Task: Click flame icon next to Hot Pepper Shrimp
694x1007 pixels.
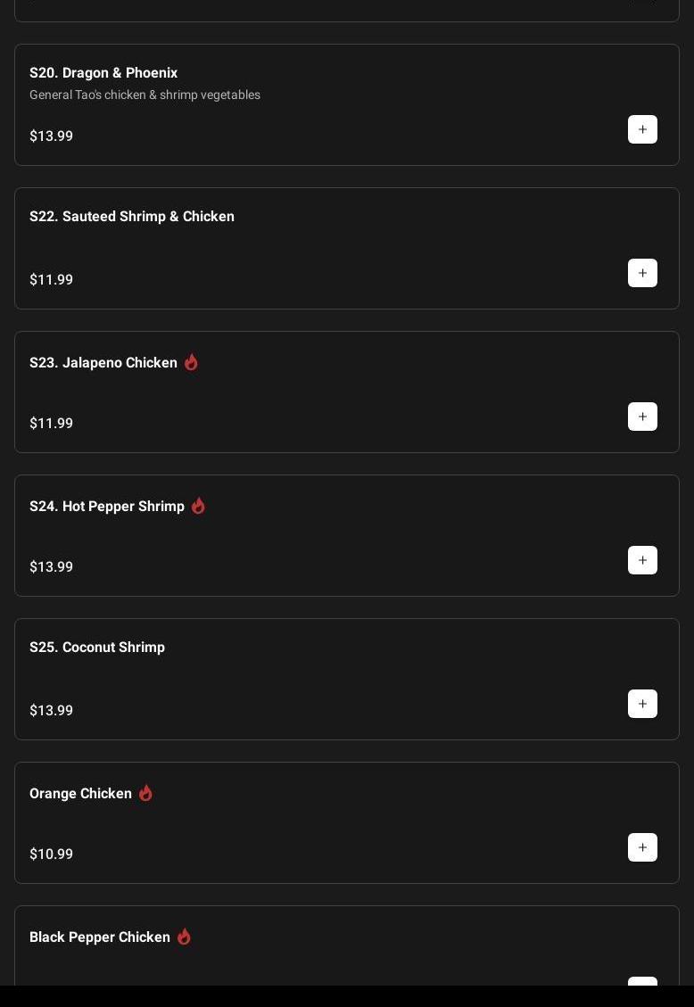Action: pyautogui.click(x=198, y=506)
